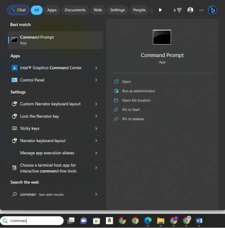Screen dimensions: 225x228
Task: Click the Control Panel icon
Action: 15,80
